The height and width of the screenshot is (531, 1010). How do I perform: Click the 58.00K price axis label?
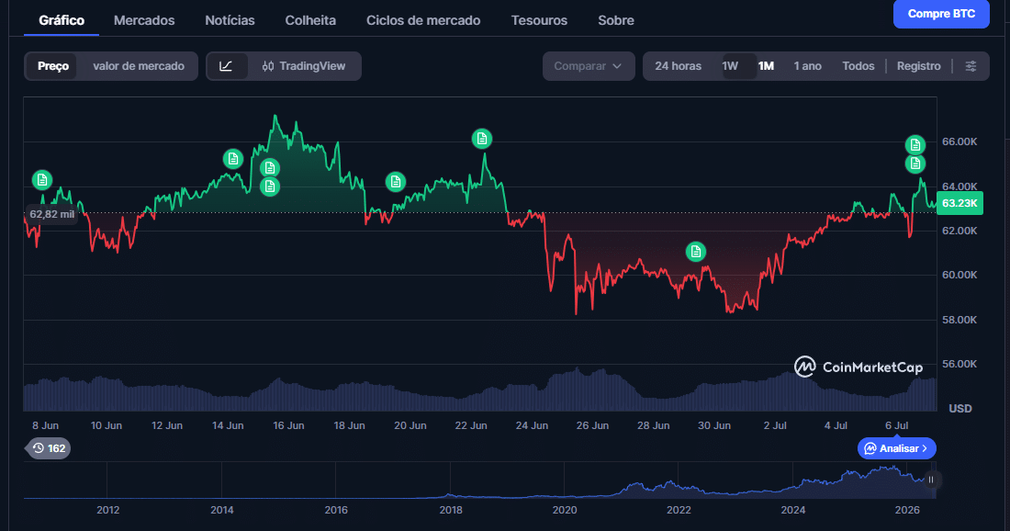(x=959, y=321)
